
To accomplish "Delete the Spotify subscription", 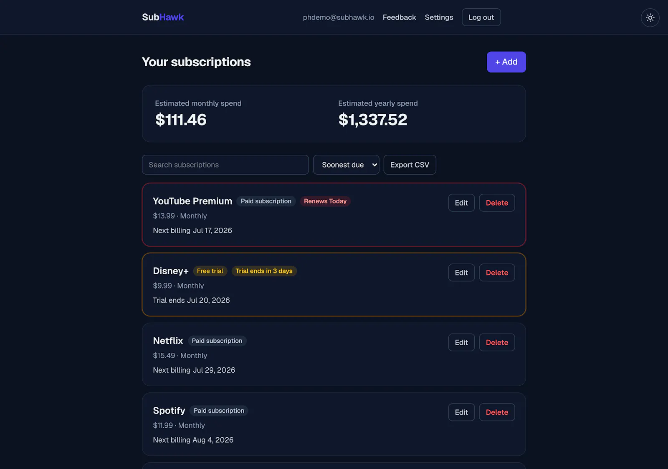I will (497, 412).
